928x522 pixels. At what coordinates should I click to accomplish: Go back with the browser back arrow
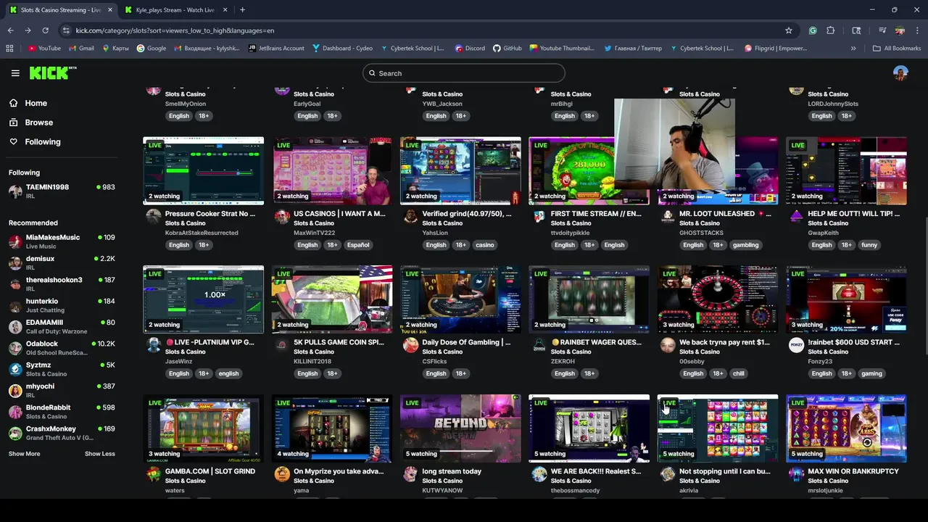[x=10, y=30]
